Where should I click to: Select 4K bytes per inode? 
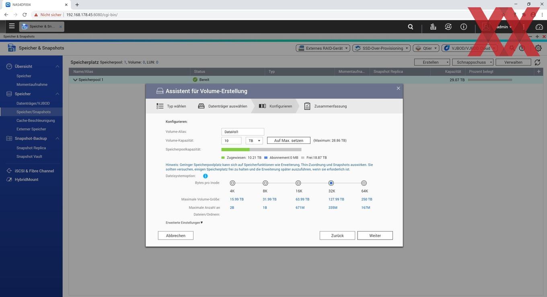pyautogui.click(x=232, y=183)
